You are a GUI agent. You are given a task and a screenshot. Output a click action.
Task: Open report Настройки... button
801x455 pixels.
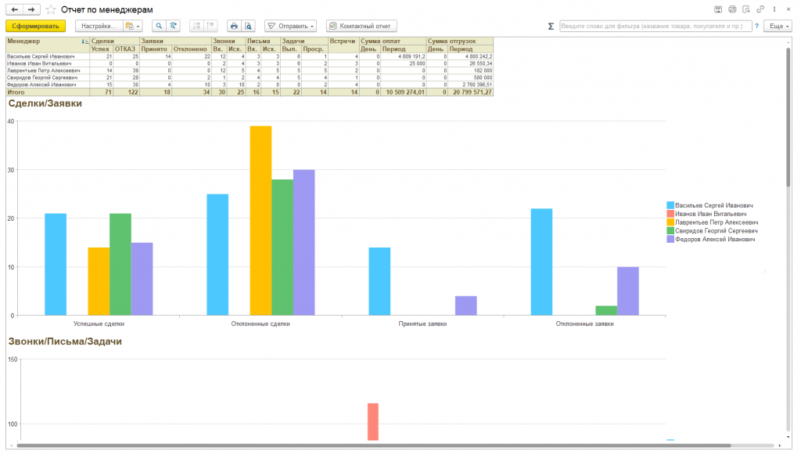pyautogui.click(x=99, y=26)
